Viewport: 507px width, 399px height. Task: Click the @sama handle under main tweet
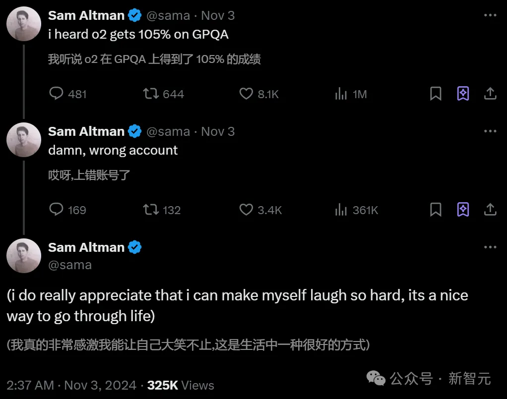70,265
